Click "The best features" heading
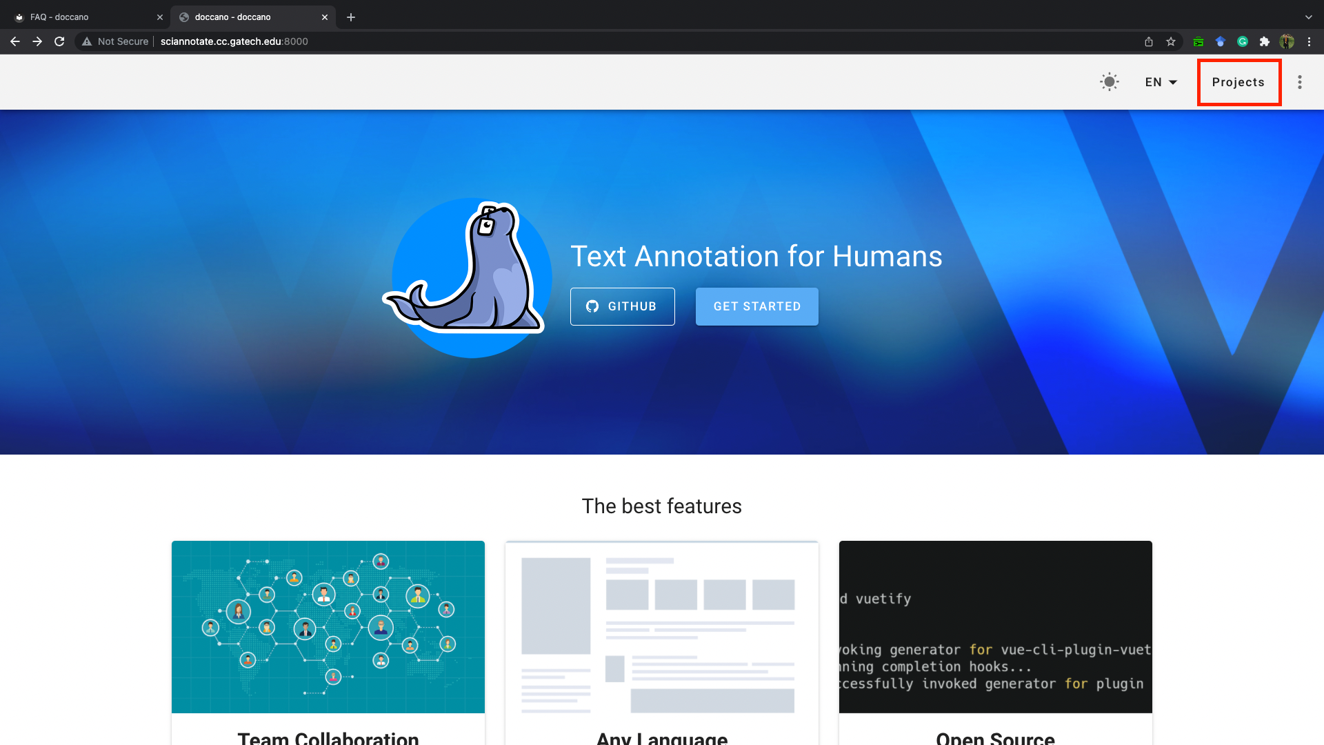The width and height of the screenshot is (1324, 745). click(x=662, y=506)
